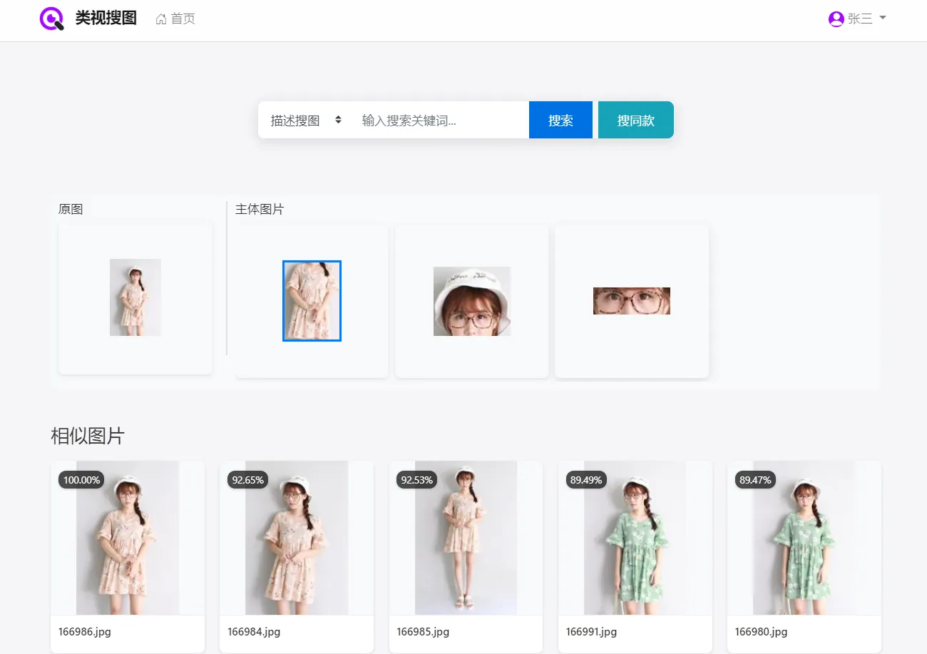Select the dress crop under 主体图片

(x=312, y=300)
